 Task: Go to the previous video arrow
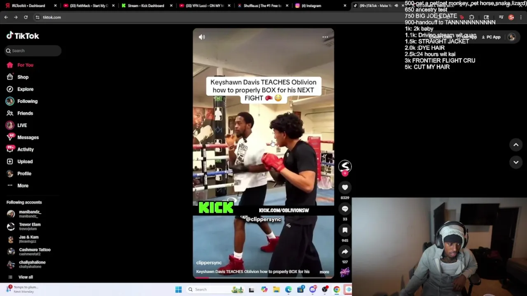click(516, 145)
